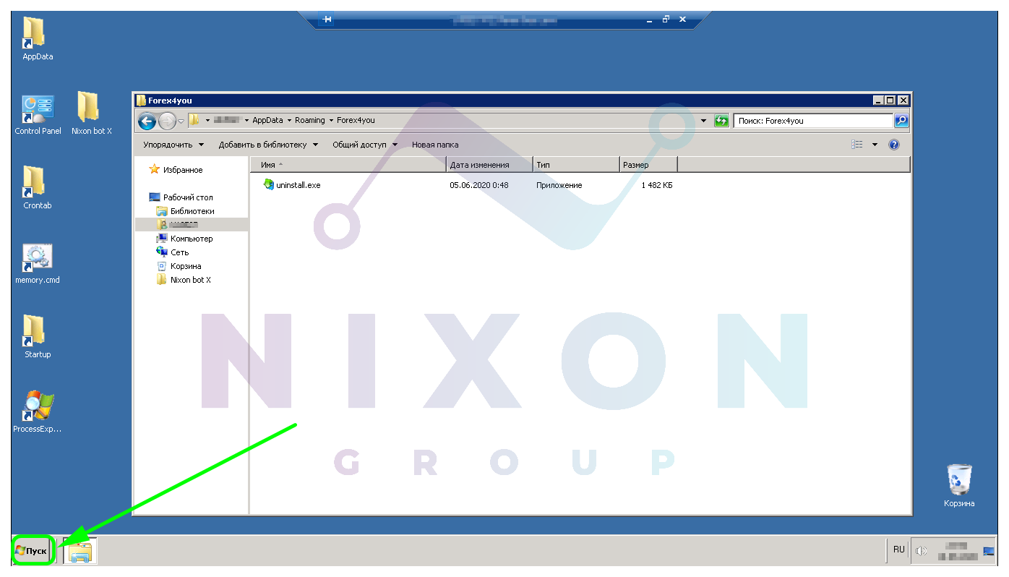Open Help with the question mark icon
This screenshot has width=1009, height=577.
coord(894,145)
